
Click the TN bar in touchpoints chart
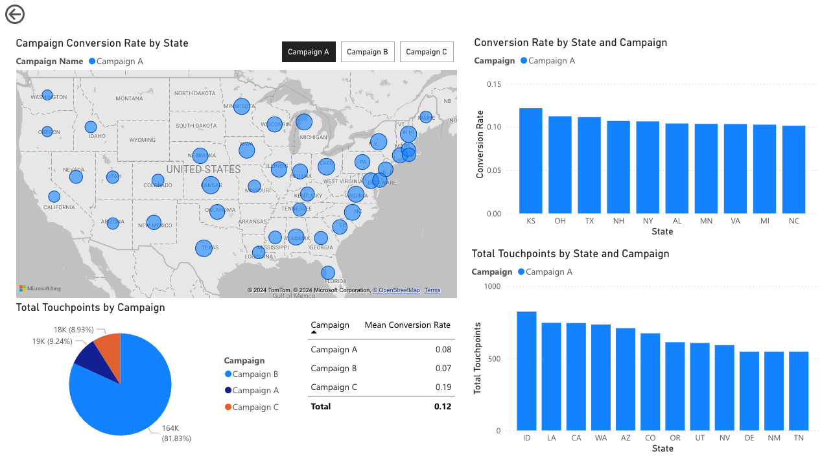pyautogui.click(x=799, y=391)
